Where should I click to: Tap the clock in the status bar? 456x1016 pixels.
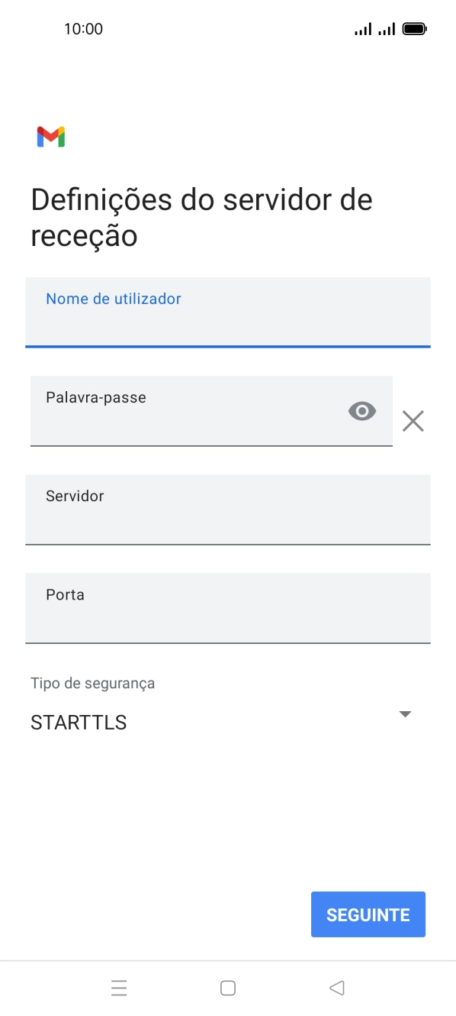click(84, 28)
